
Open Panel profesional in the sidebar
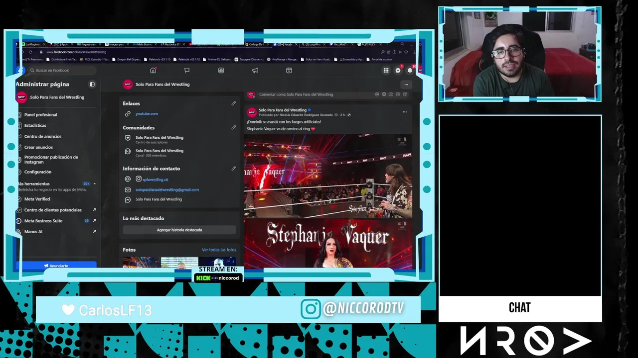[41, 115]
